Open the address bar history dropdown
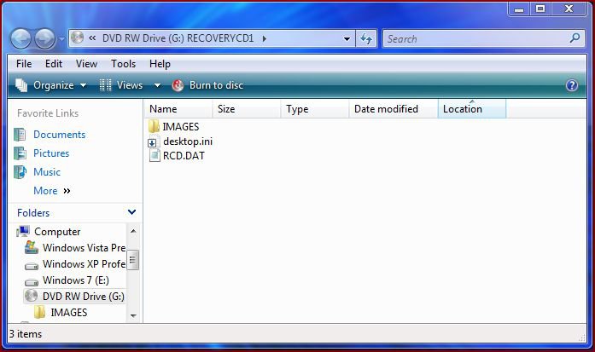Image resolution: width=595 pixels, height=352 pixels. tap(347, 38)
